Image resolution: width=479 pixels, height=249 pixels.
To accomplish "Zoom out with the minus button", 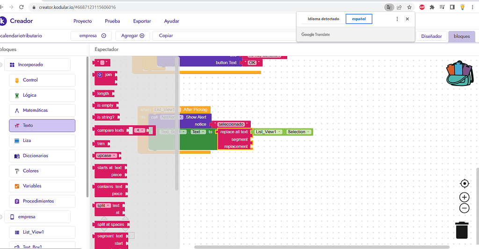I will pyautogui.click(x=464, y=208).
